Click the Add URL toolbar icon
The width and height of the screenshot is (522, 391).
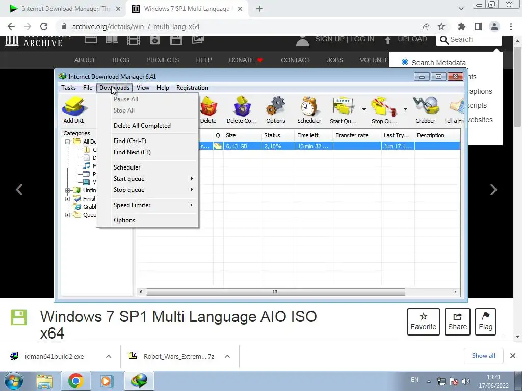pos(74,110)
